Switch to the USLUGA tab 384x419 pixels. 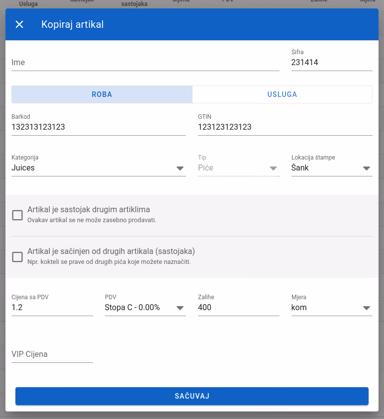(x=282, y=94)
